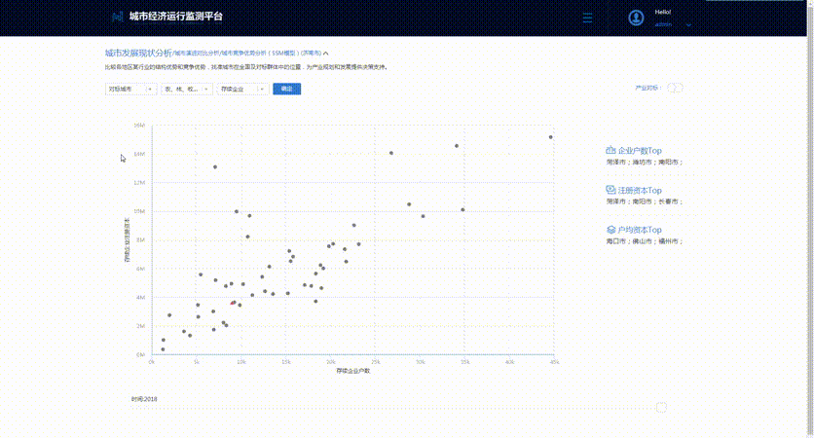Open the hamburger menu in header
Viewport: 814px width, 438px height.
coord(587,18)
